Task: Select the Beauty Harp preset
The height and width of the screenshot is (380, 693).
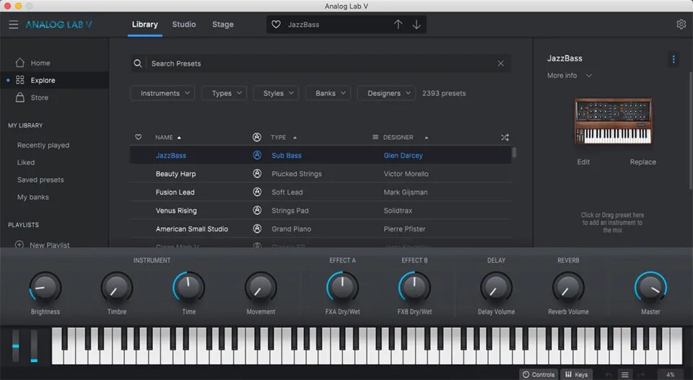Action: [321, 174]
